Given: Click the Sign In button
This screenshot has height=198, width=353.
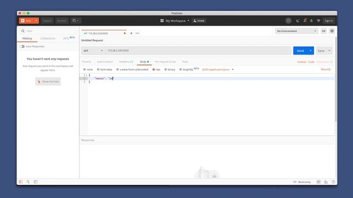Looking at the screenshot, I should coord(329,21).
